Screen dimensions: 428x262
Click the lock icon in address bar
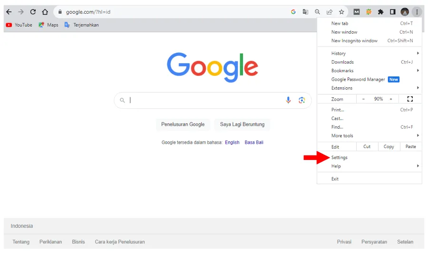[60, 12]
